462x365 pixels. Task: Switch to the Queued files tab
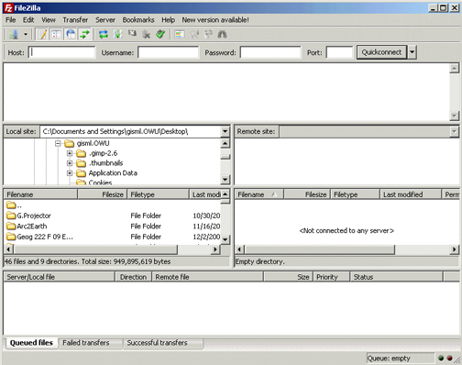point(31,343)
